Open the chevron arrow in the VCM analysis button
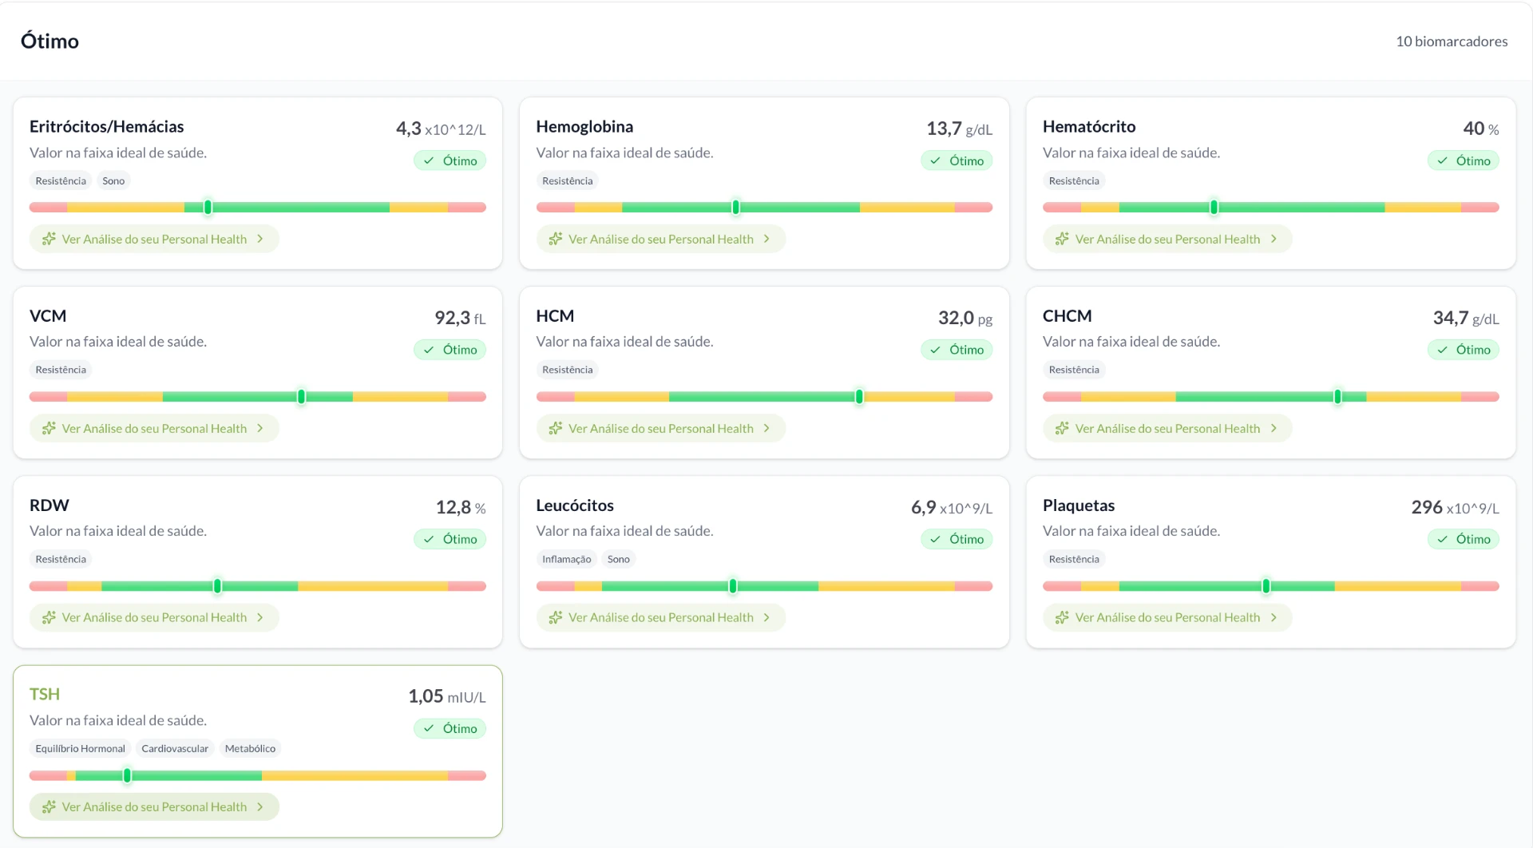 (260, 428)
